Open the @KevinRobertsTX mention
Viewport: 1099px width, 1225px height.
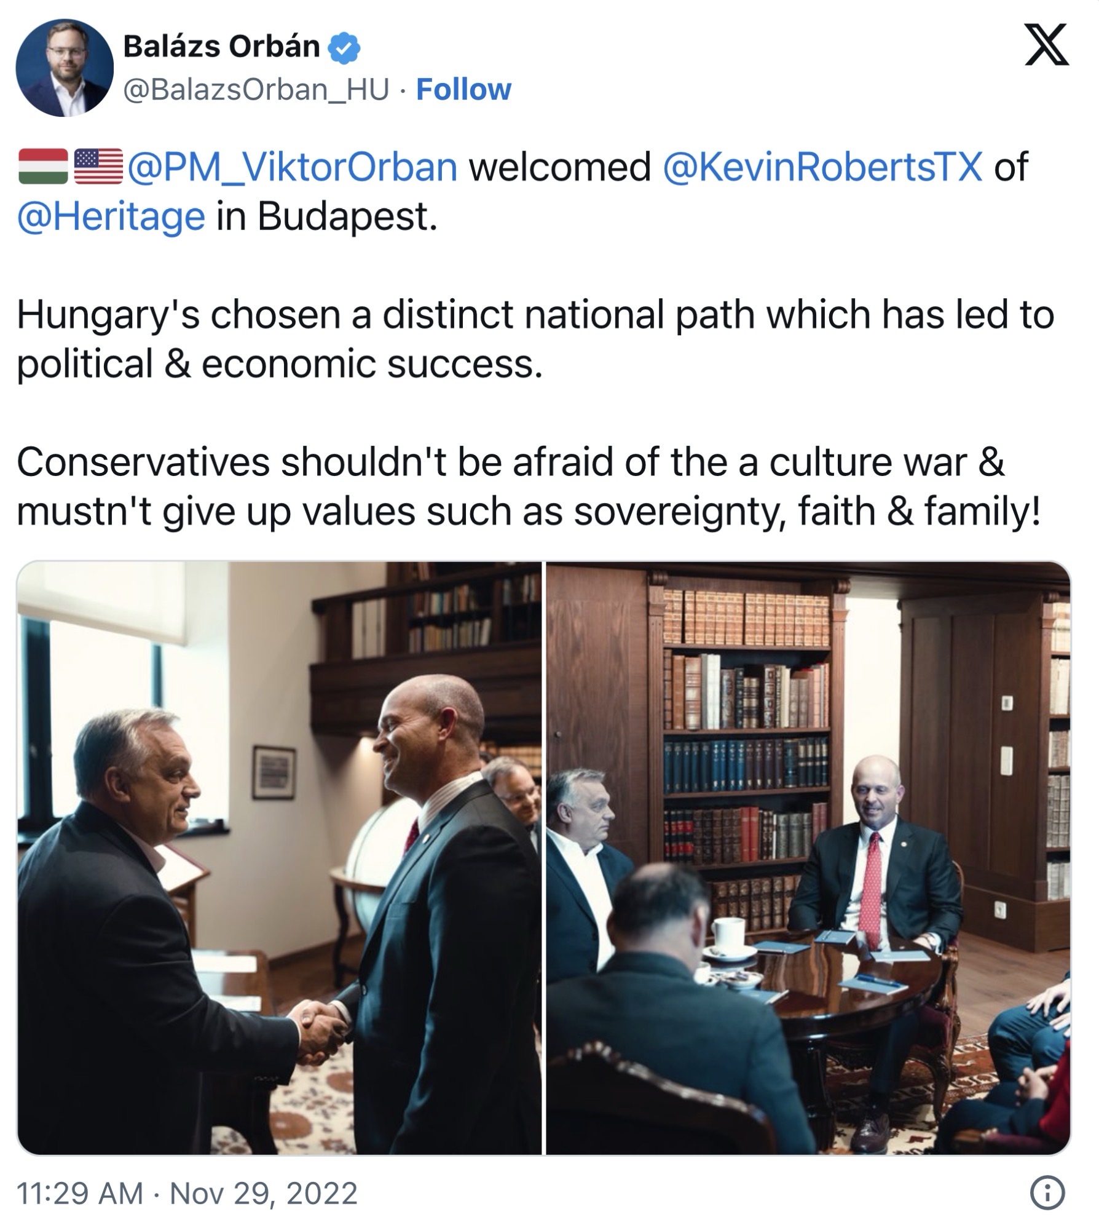(x=823, y=167)
